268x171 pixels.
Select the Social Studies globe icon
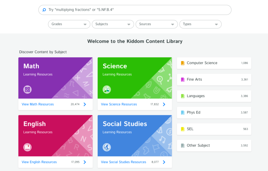[107, 147]
